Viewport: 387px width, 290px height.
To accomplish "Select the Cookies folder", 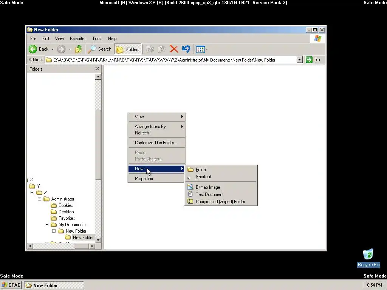I will tap(66, 205).
